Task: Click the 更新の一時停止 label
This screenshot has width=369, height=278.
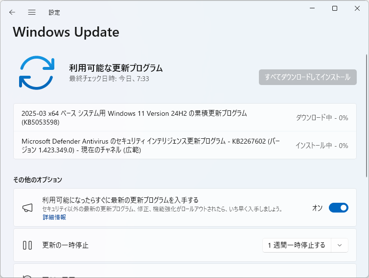Action: click(x=66, y=245)
